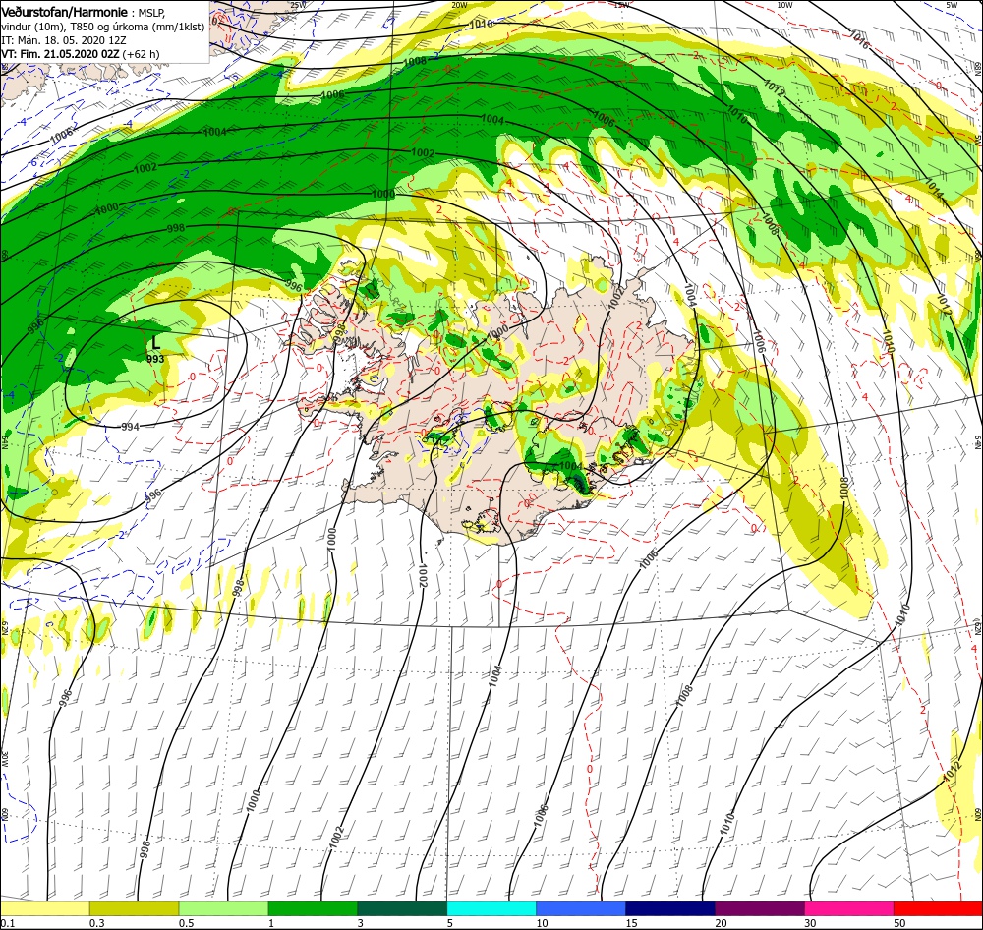Image resolution: width=983 pixels, height=930 pixels.
Task: Click the 20W longitude label
Action: (x=459, y=5)
